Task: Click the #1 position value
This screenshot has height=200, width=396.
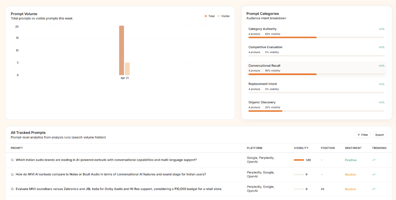Action: pos(323,189)
